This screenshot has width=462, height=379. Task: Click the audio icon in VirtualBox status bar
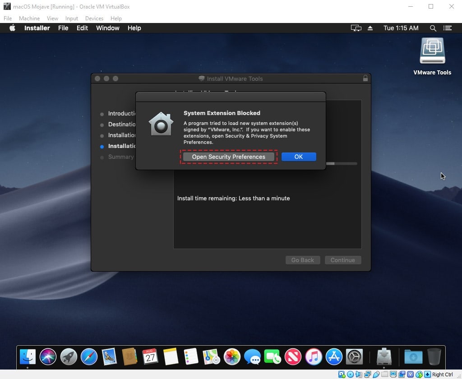(x=358, y=374)
